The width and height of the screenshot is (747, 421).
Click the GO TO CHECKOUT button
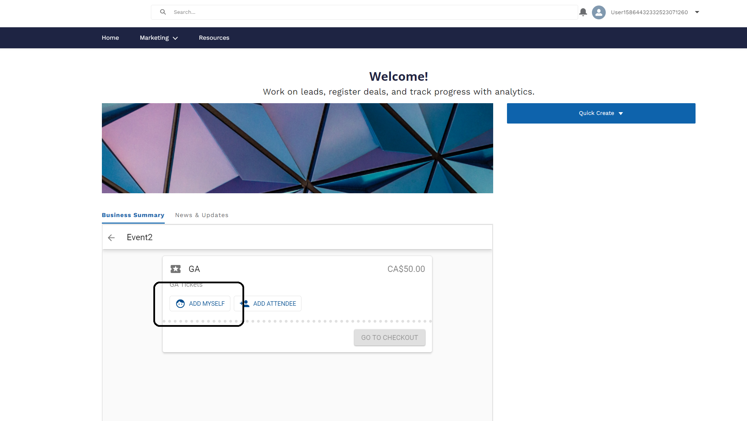click(390, 337)
